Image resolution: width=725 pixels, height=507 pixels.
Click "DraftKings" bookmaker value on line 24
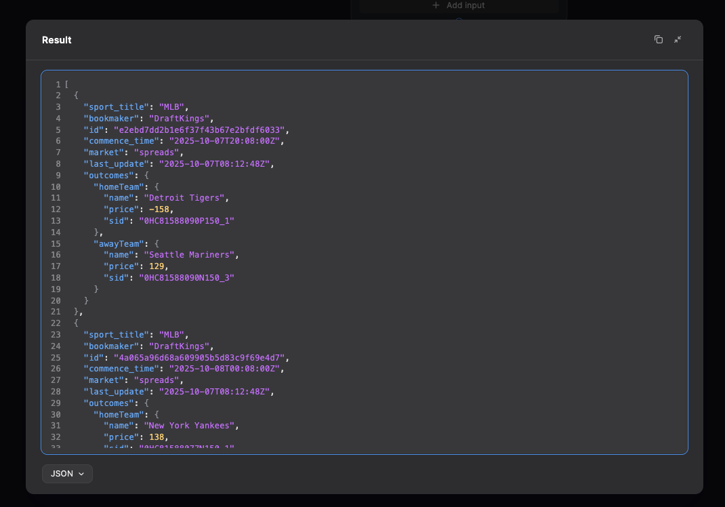point(179,346)
